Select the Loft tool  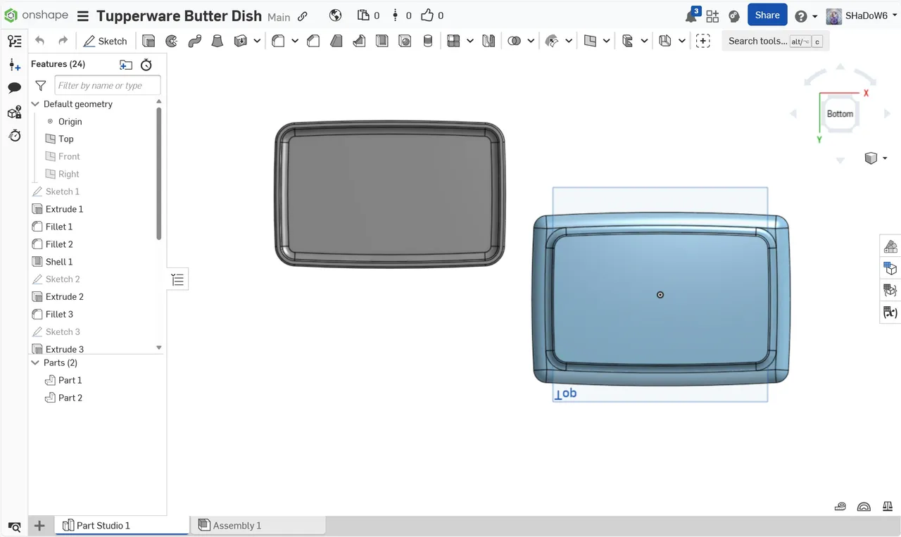pos(217,41)
